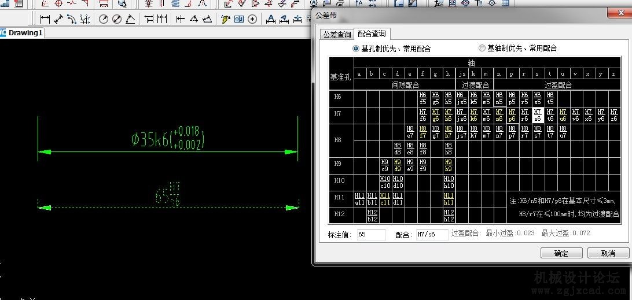Select the H7/z6 fit cell
This screenshot has width=632, height=300.
(614, 115)
